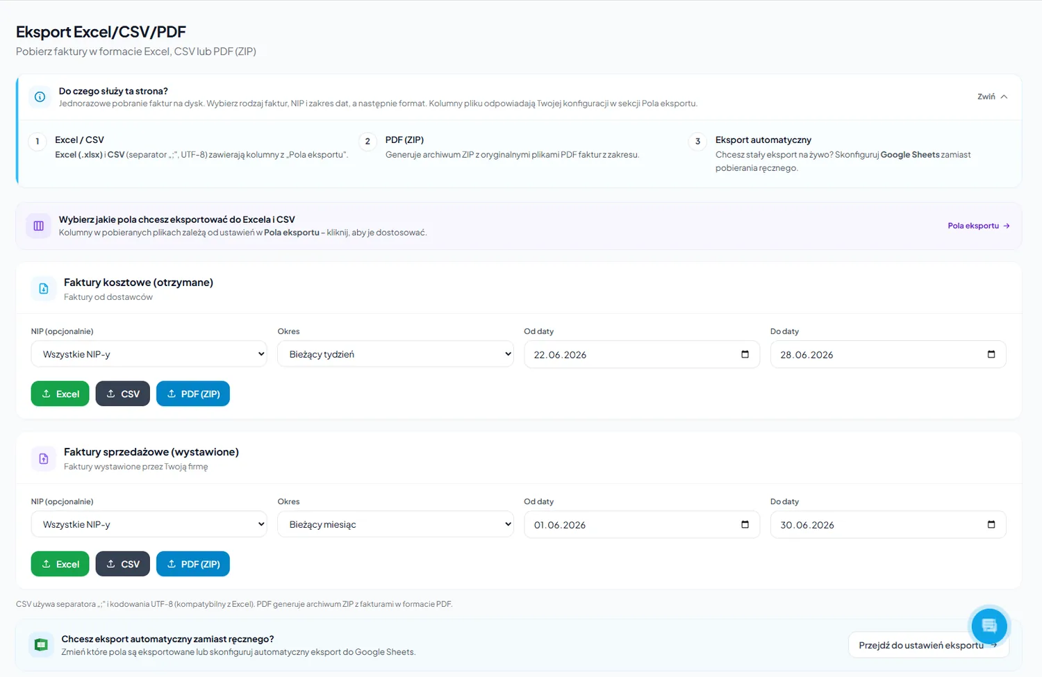Go to Przejdź do ustawień eksportu
Viewport: 1042px width, 677px height.
[928, 645]
